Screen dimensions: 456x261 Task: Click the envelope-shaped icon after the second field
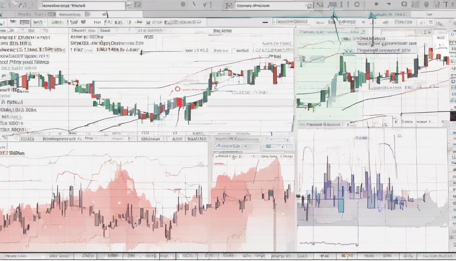[320, 5]
